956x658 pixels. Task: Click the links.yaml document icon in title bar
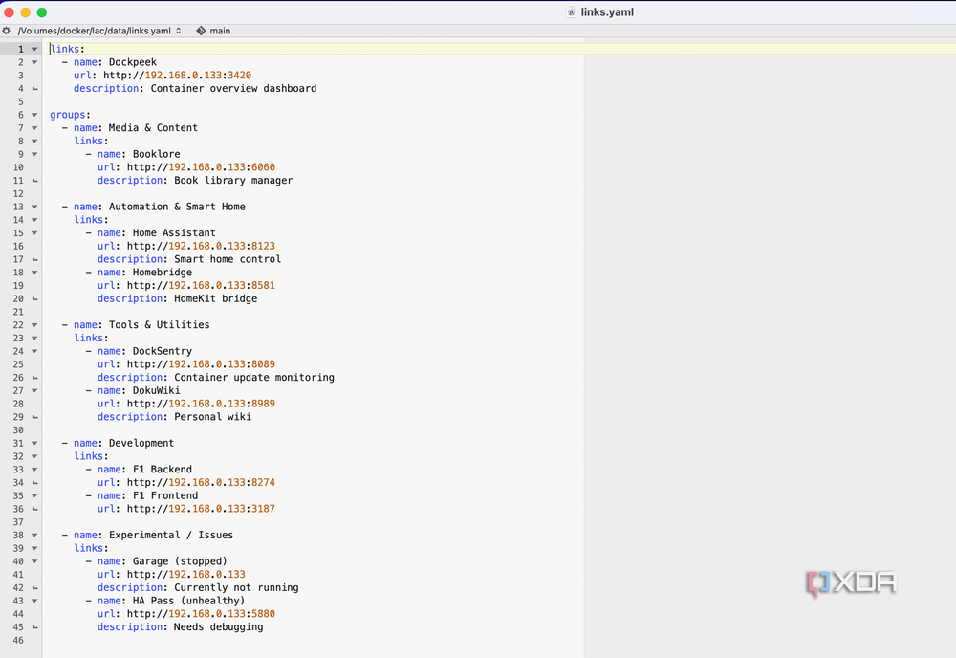pos(572,12)
